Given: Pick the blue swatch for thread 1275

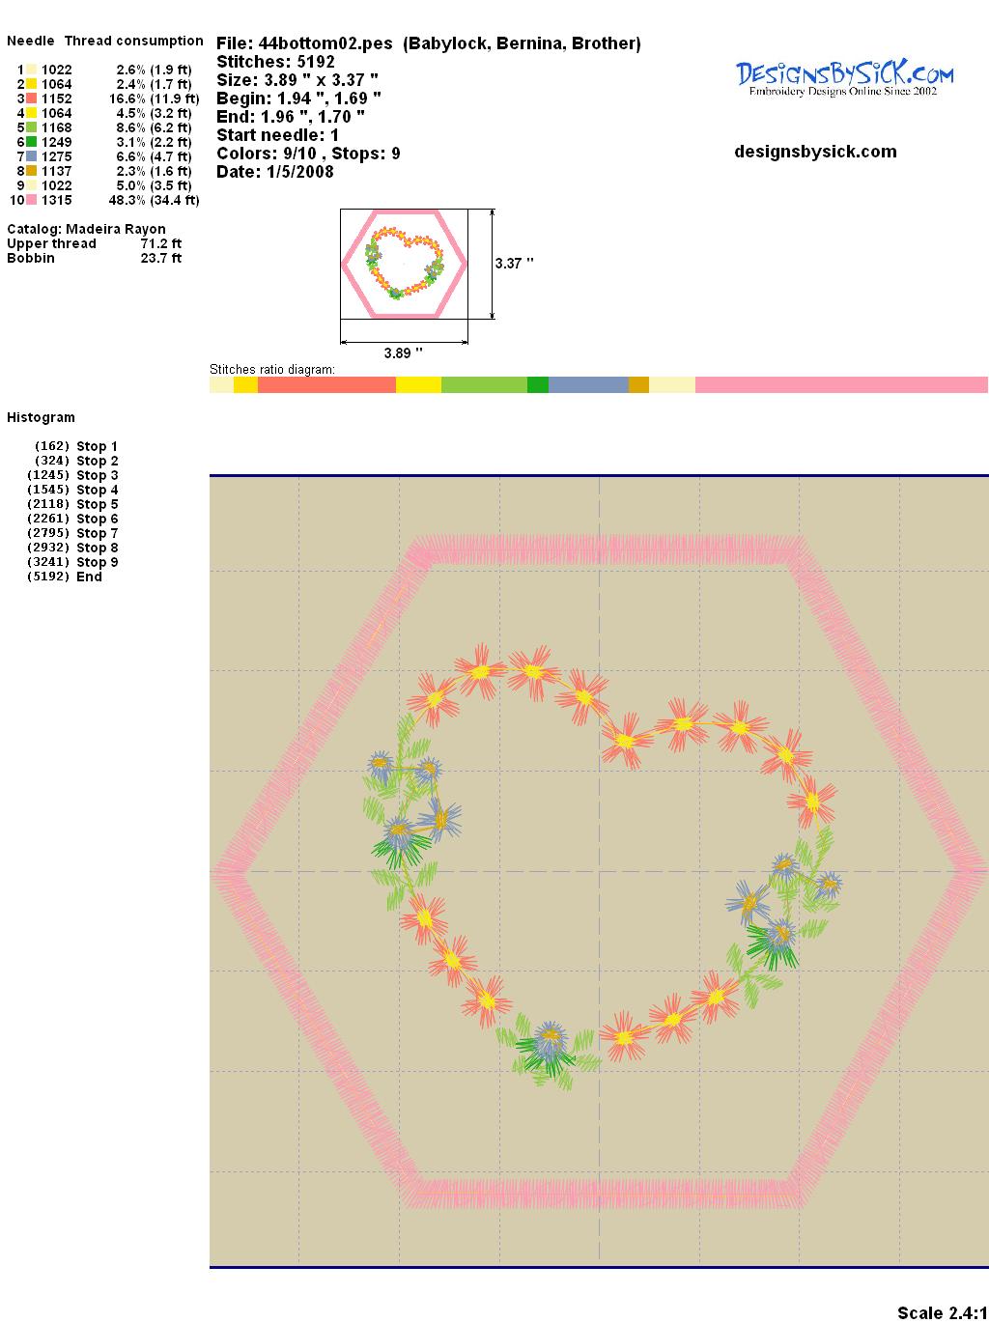Looking at the screenshot, I should pos(32,156).
